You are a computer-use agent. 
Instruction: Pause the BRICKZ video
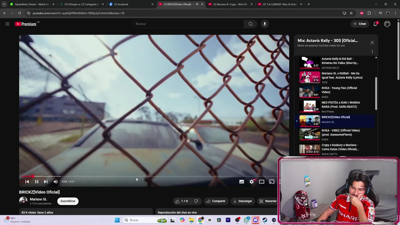(37, 182)
